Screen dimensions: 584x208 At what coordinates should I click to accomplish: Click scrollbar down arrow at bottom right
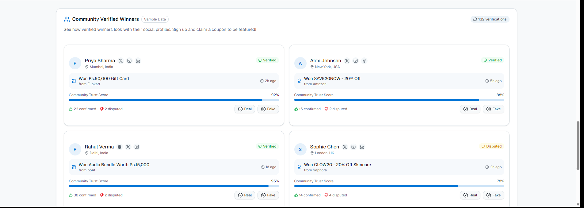coord(578,205)
